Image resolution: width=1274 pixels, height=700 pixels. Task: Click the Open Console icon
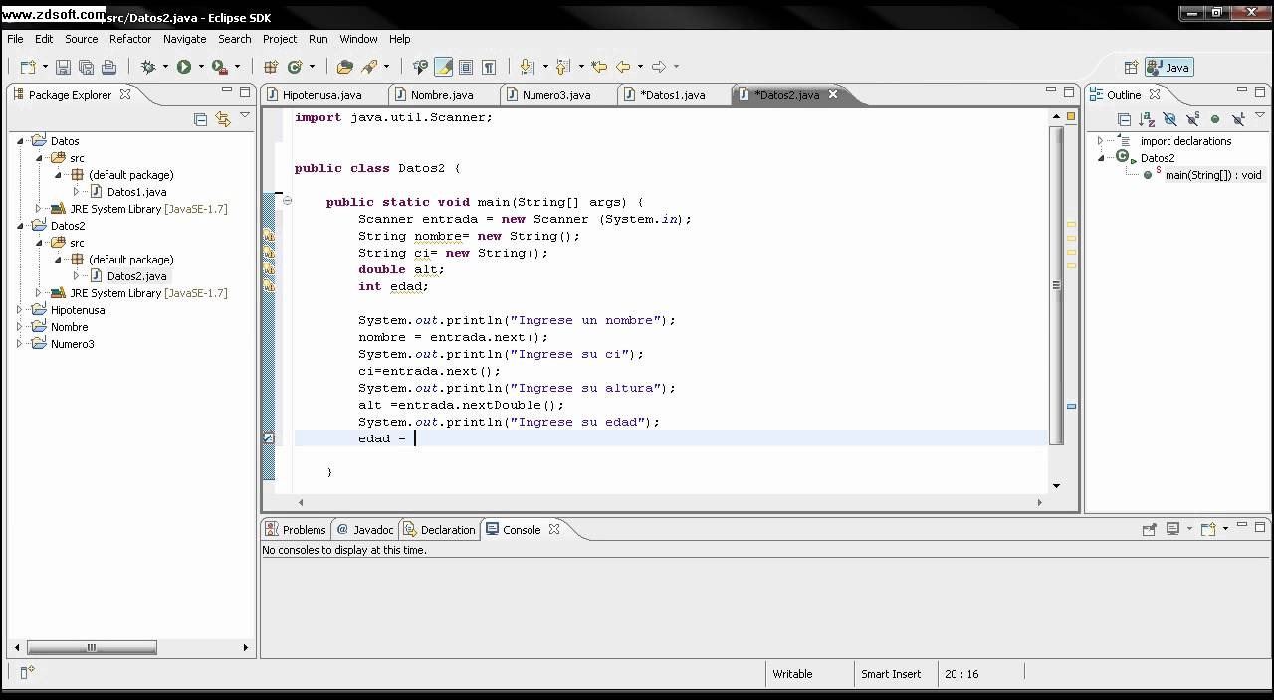(1207, 529)
